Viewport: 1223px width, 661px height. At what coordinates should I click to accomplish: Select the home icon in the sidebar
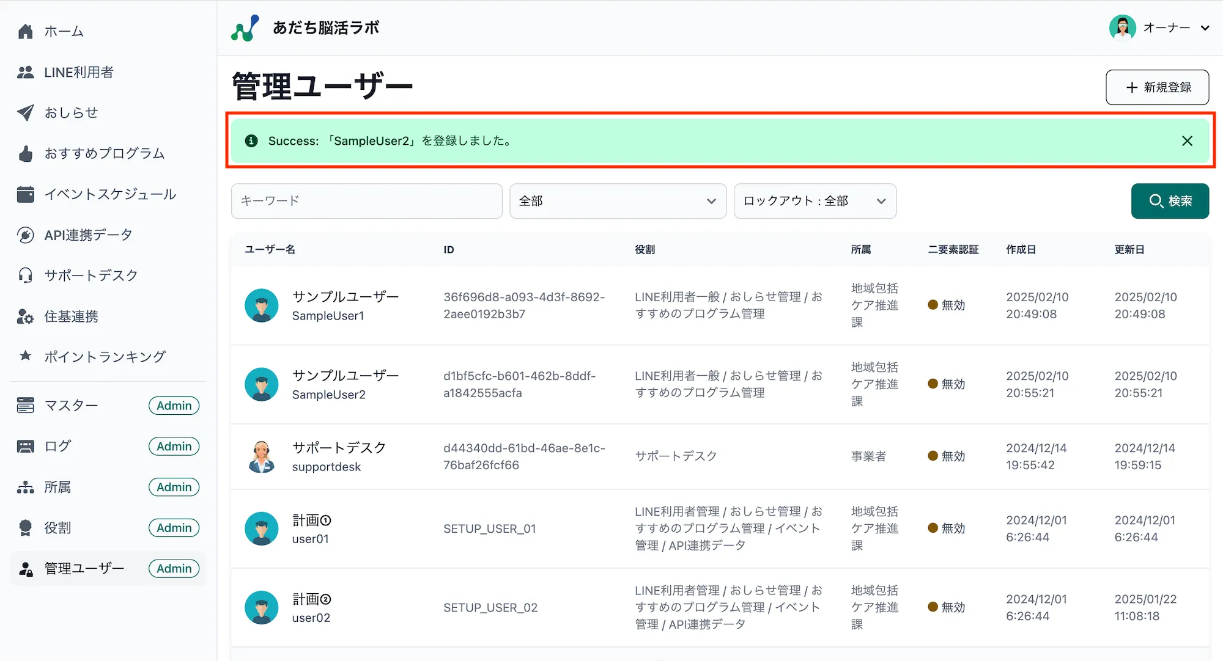click(25, 31)
